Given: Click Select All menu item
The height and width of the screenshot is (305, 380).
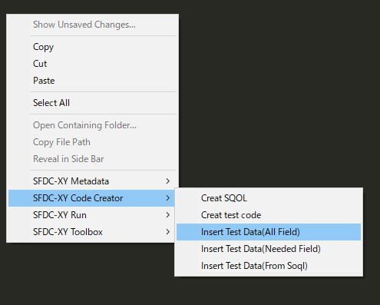Looking at the screenshot, I should point(92,103).
